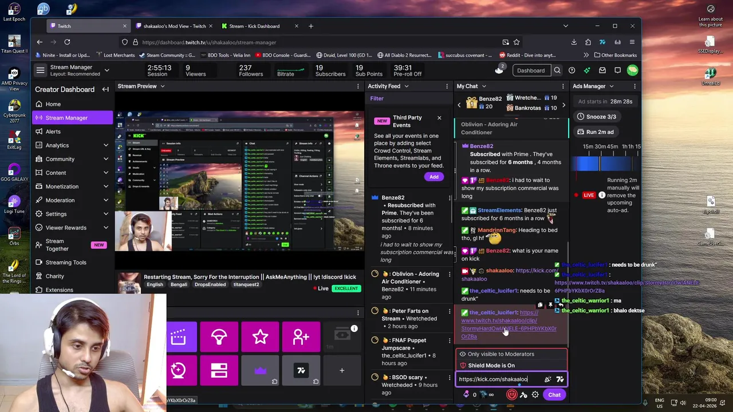Click the server-rack quick action tile
Screen dimensions: 733x412
pyautogui.click(x=219, y=370)
